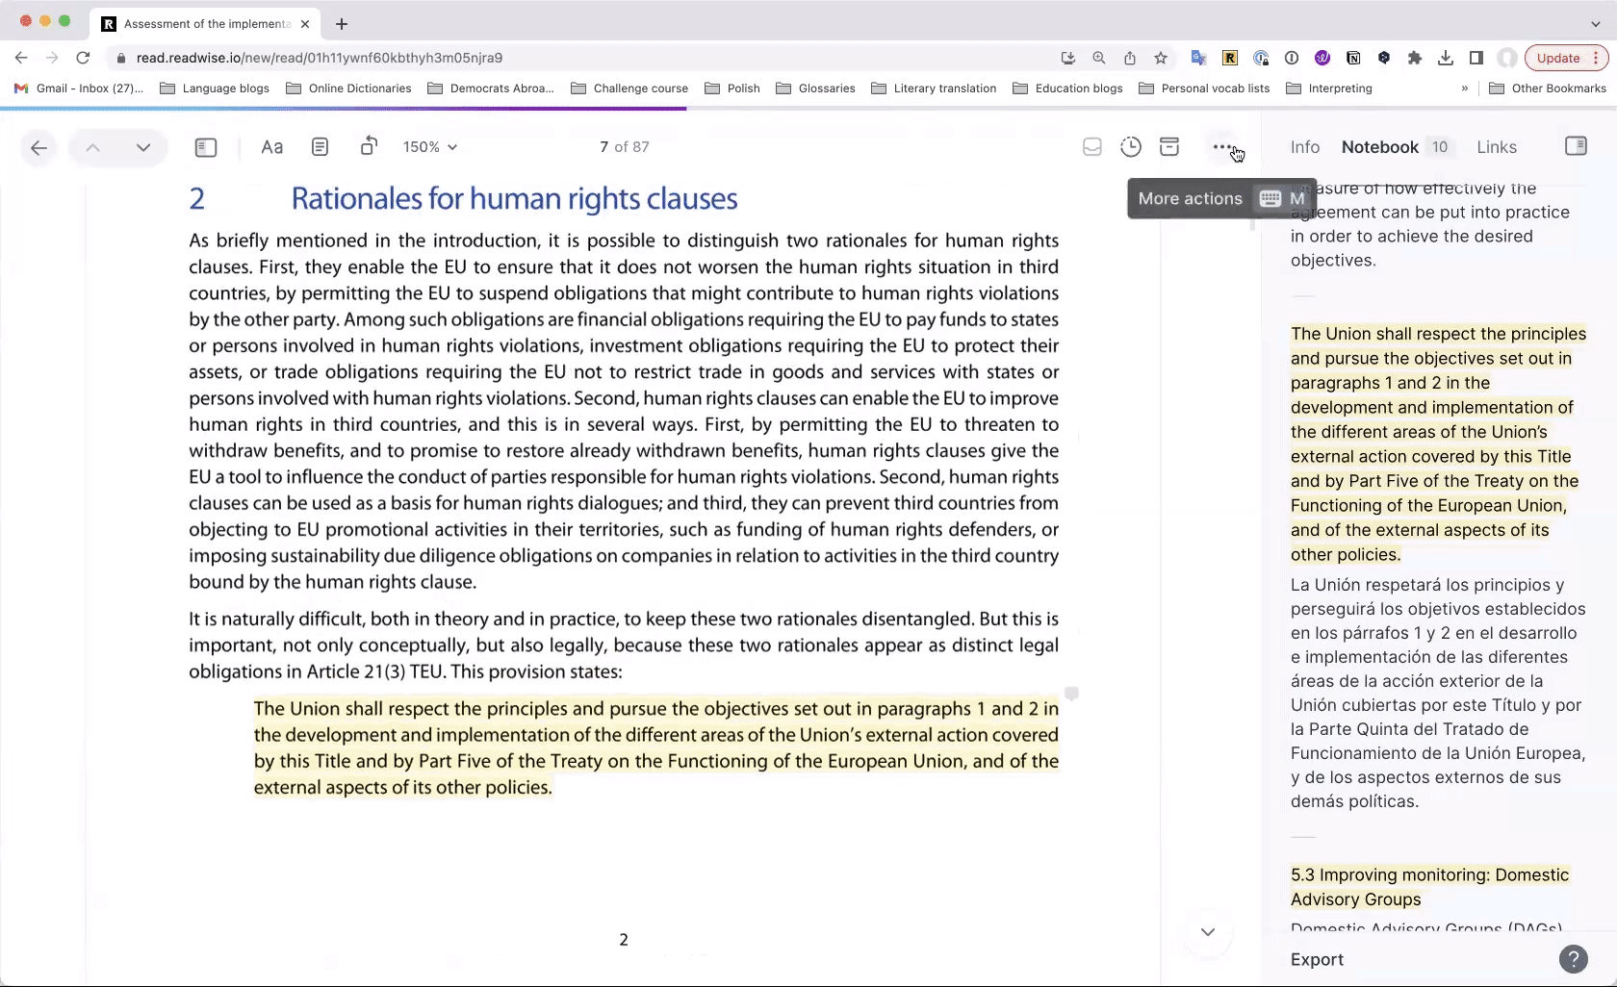
Task: Open browser zoom magnifier icon
Action: pyautogui.click(x=1099, y=58)
